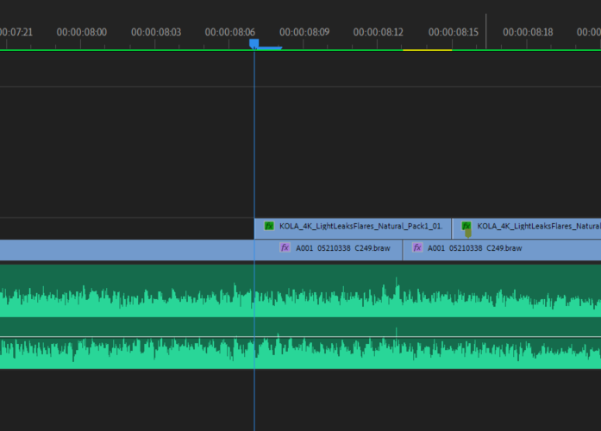This screenshot has height=431, width=601.
Task: Click the purple fx badge on second A001 C249.braw clip
Action: click(417, 247)
